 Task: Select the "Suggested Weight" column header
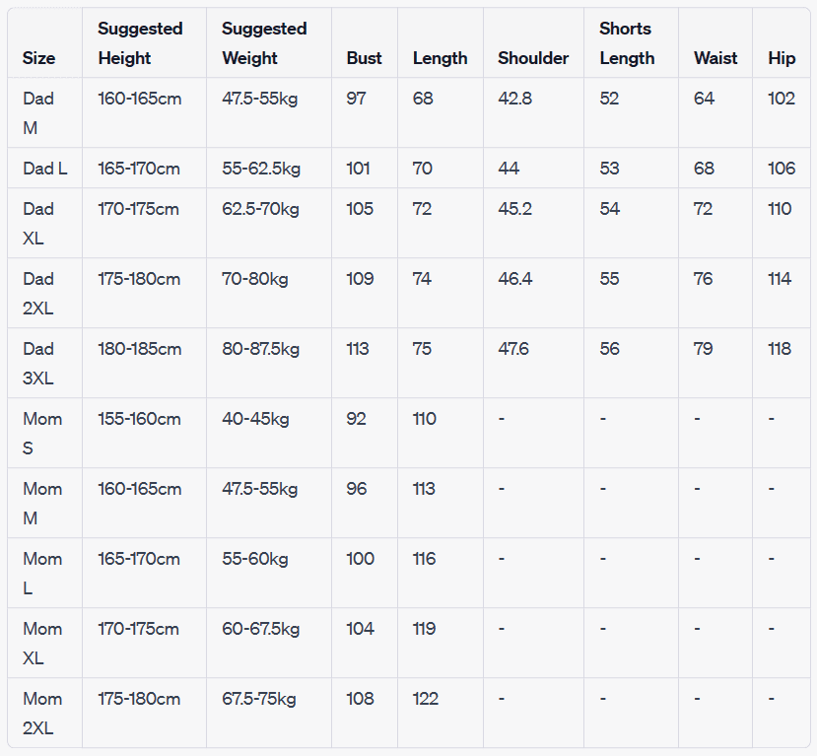pyautogui.click(x=264, y=43)
